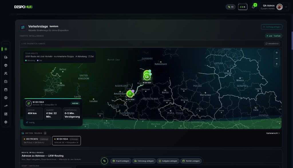The image size is (293, 168).
Task: Open the circled user profile icon in sidebar
Action: tap(6, 98)
